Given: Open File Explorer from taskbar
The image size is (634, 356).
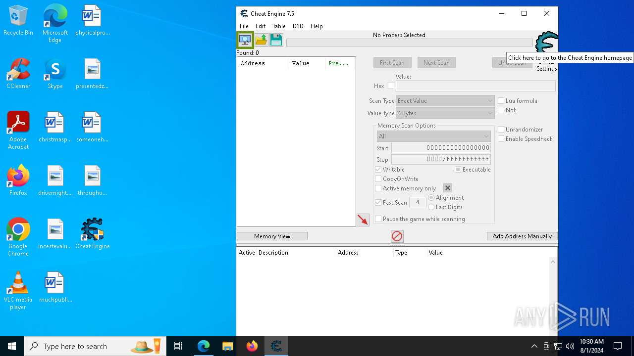Looking at the screenshot, I should coord(227,346).
